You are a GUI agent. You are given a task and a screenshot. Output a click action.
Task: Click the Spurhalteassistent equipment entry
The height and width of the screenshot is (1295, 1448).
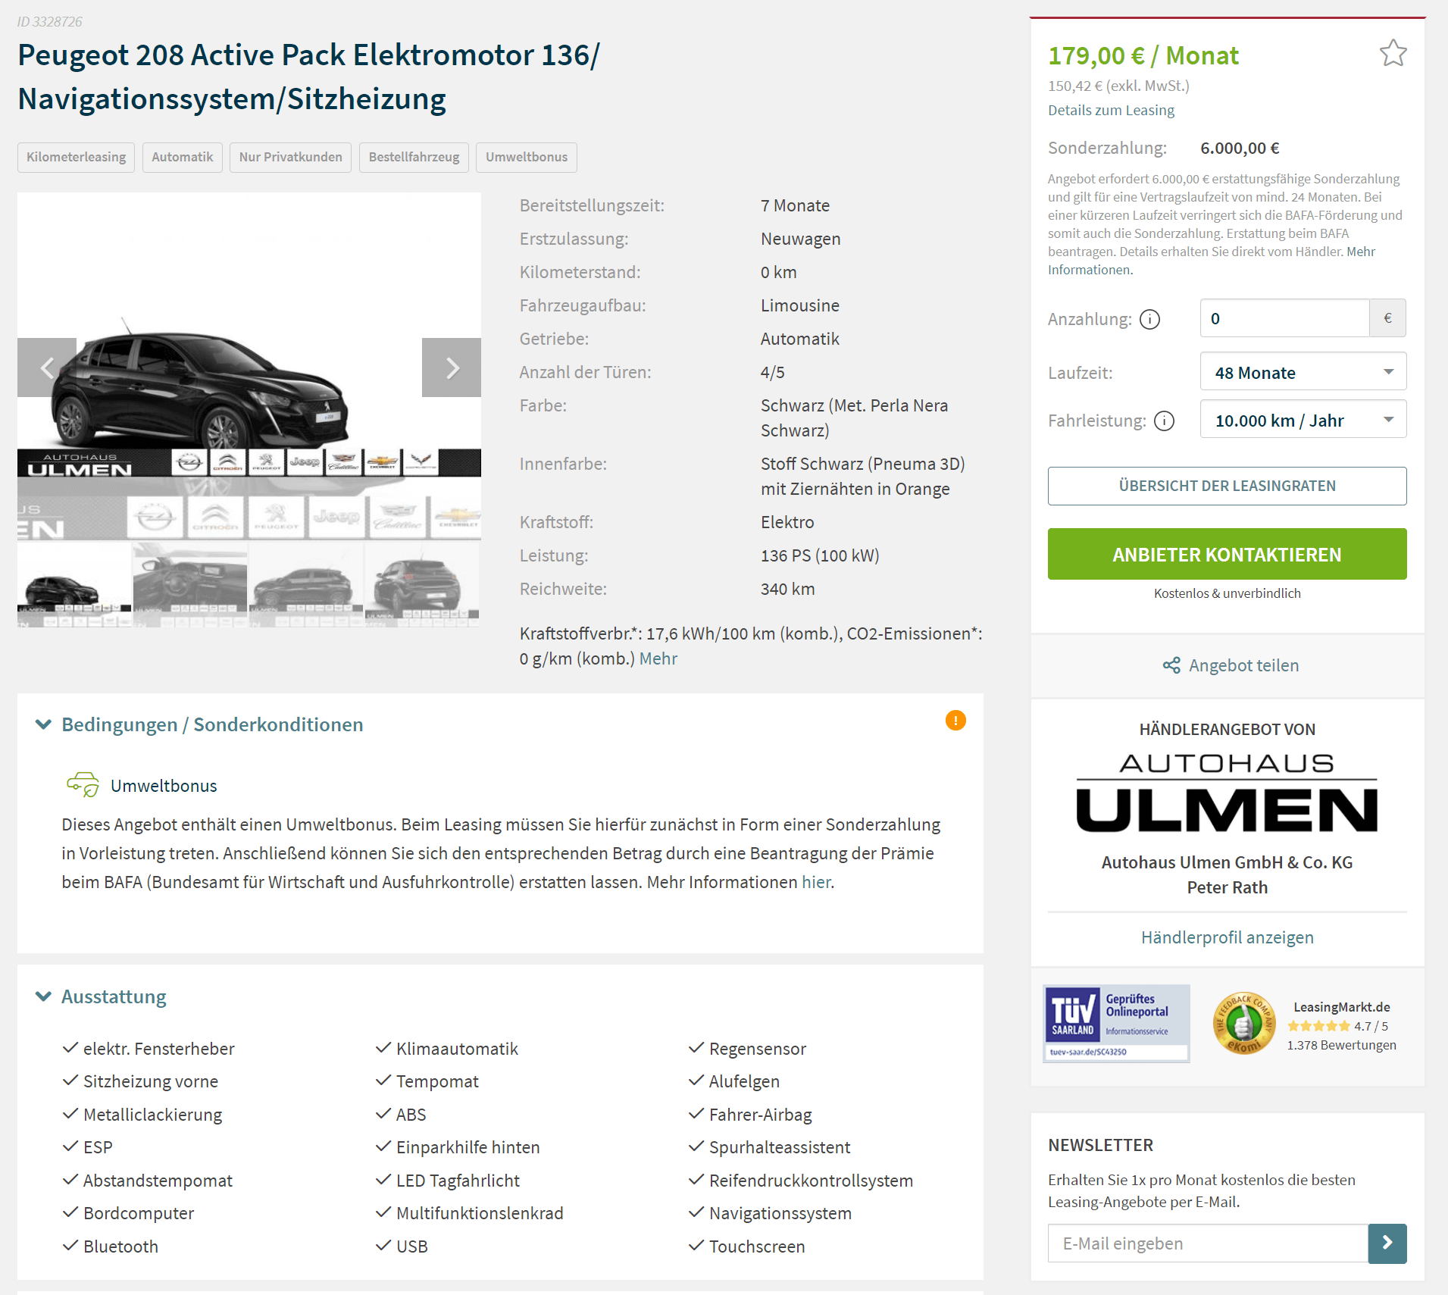point(779,1147)
